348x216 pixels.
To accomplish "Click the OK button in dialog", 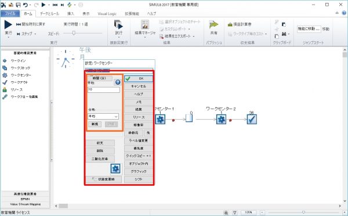I will click(139, 78).
